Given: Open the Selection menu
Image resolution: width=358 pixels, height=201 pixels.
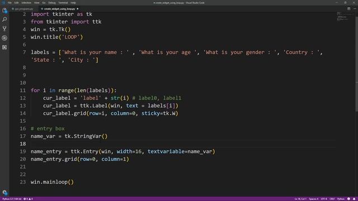Looking at the screenshot, I should click(x=26, y=3).
